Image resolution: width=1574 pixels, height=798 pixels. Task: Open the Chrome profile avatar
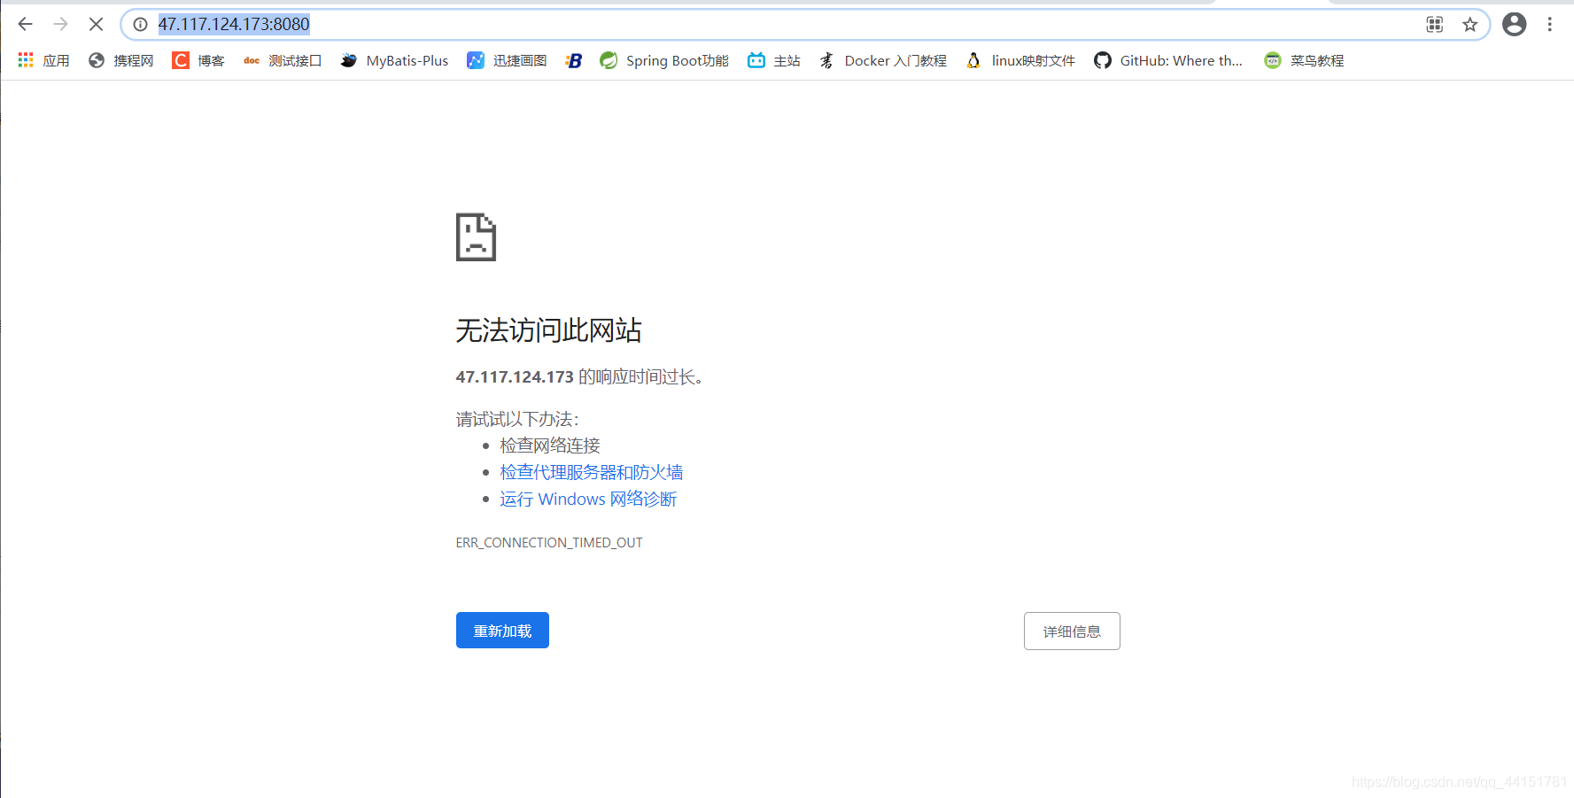(x=1514, y=24)
